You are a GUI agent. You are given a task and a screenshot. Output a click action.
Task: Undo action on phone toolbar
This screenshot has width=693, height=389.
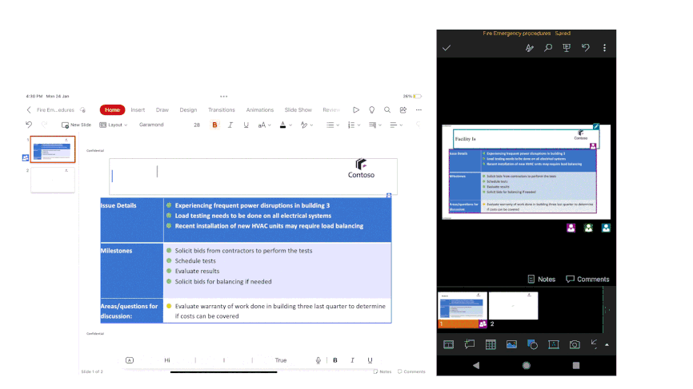586,48
